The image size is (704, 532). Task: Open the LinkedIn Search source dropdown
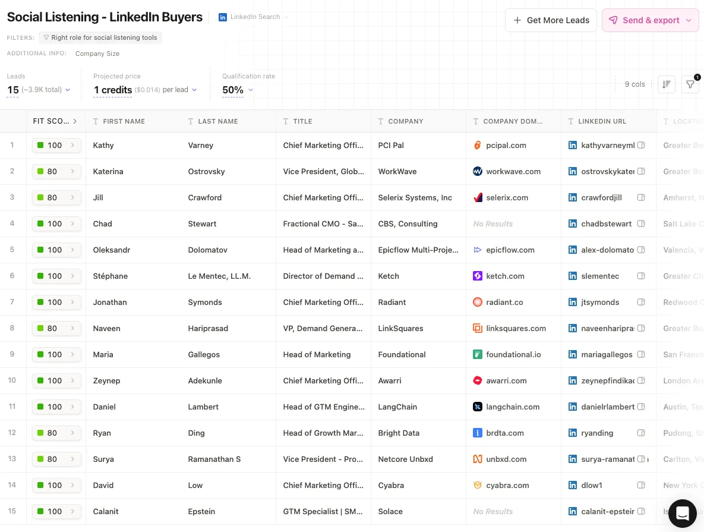pyautogui.click(x=253, y=17)
